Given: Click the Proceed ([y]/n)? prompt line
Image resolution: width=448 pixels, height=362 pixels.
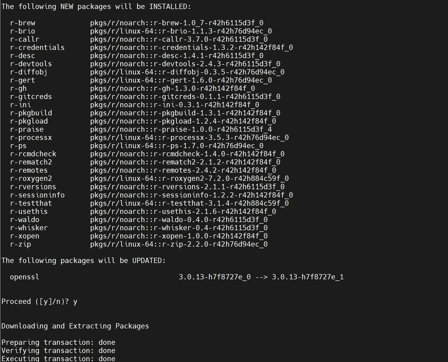Looking at the screenshot, I should click(39, 302).
